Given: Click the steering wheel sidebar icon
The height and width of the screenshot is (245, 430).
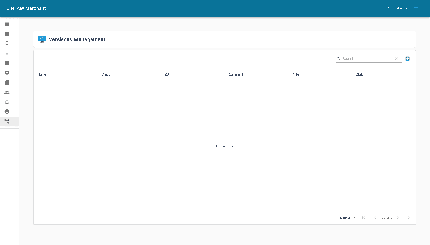Looking at the screenshot, I should point(7,112).
